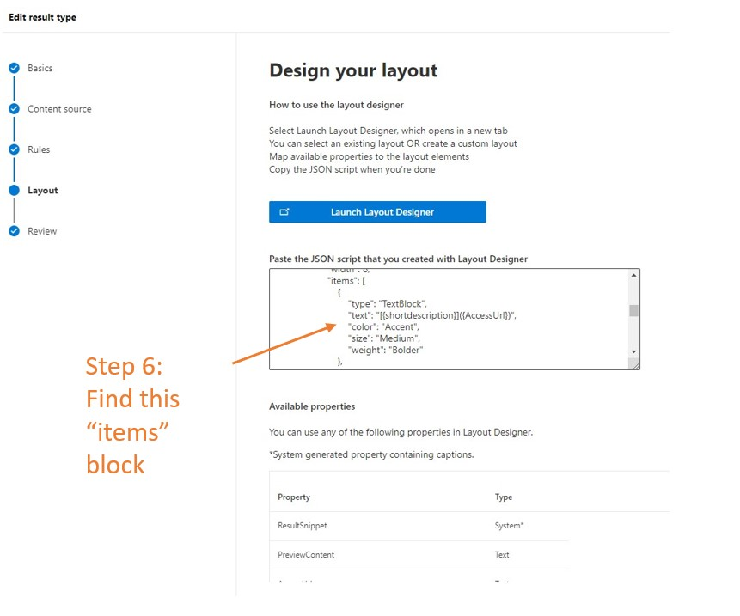The width and height of the screenshot is (740, 616).
Task: Click the Basics completed step checkmark icon
Action: (x=14, y=68)
